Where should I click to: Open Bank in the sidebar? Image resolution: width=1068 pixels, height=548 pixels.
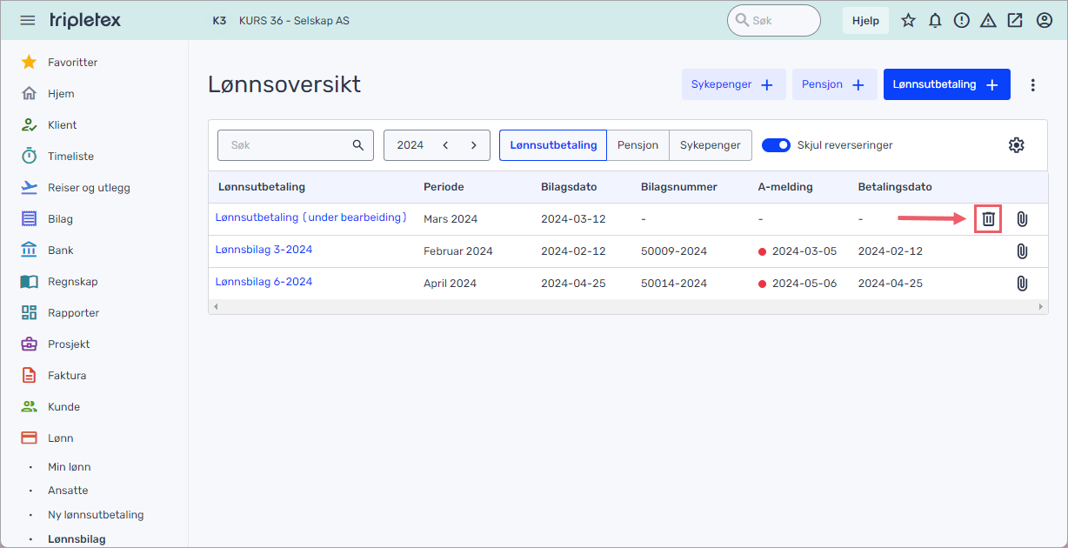60,251
